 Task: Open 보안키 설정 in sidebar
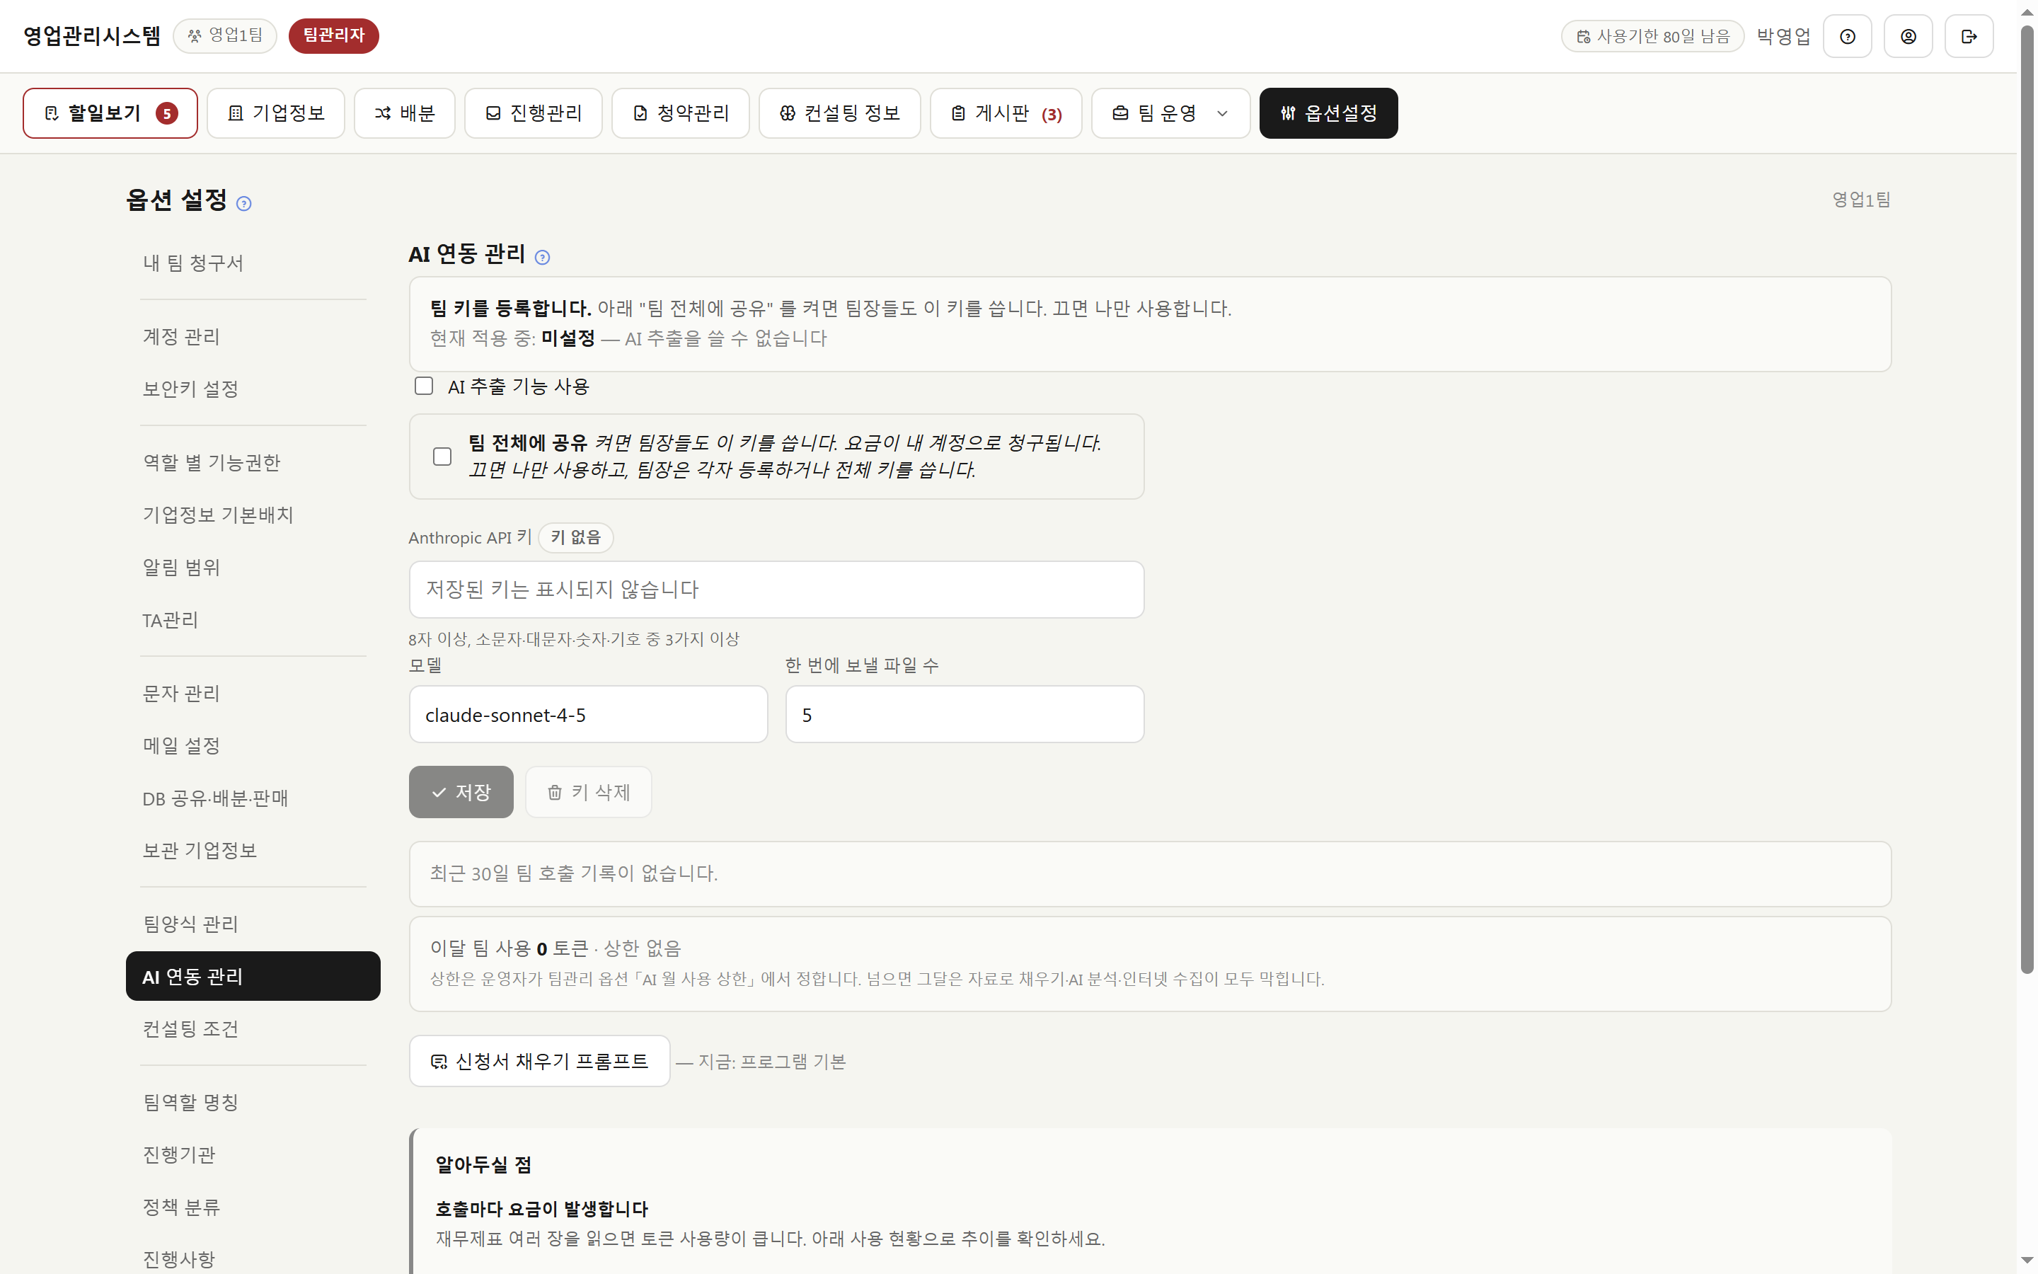(x=253, y=389)
